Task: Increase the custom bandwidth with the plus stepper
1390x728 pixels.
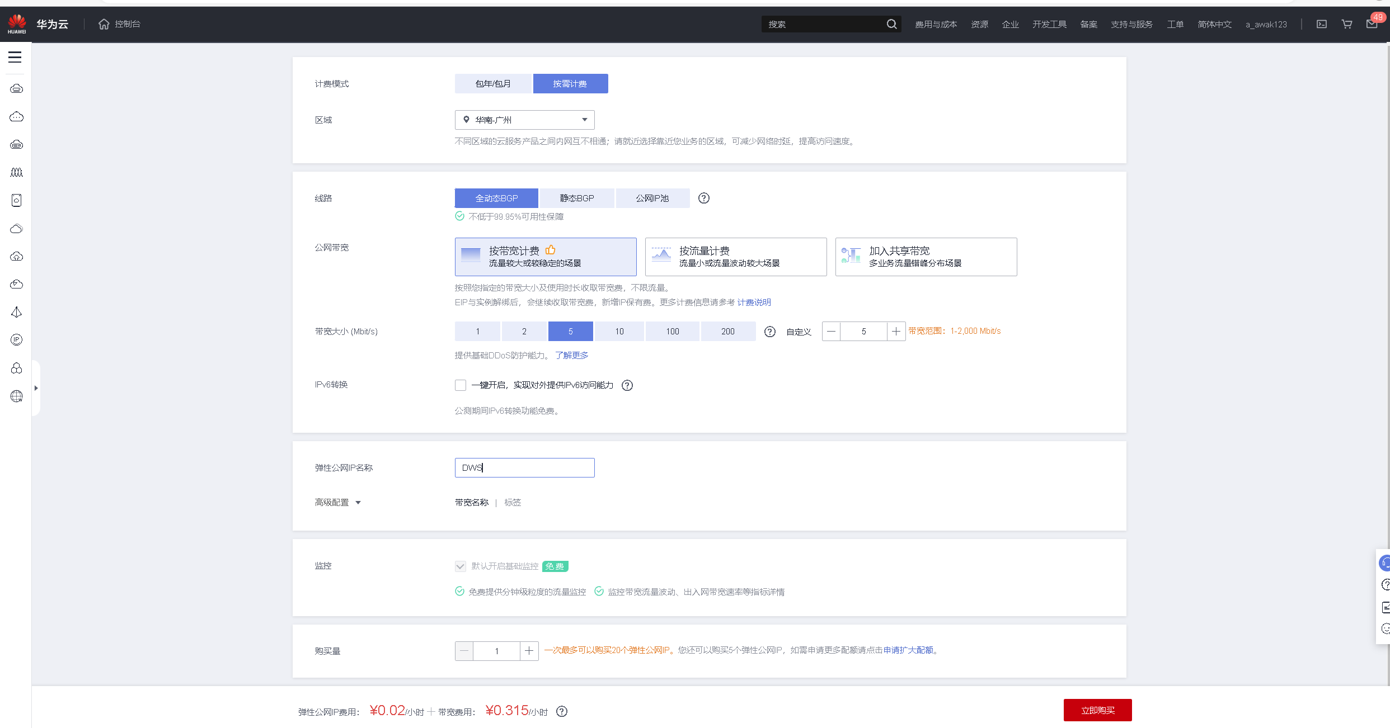Action: click(896, 332)
